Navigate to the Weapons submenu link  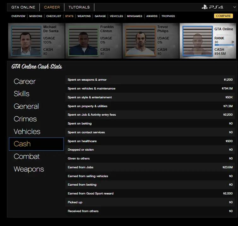[x=84, y=16]
